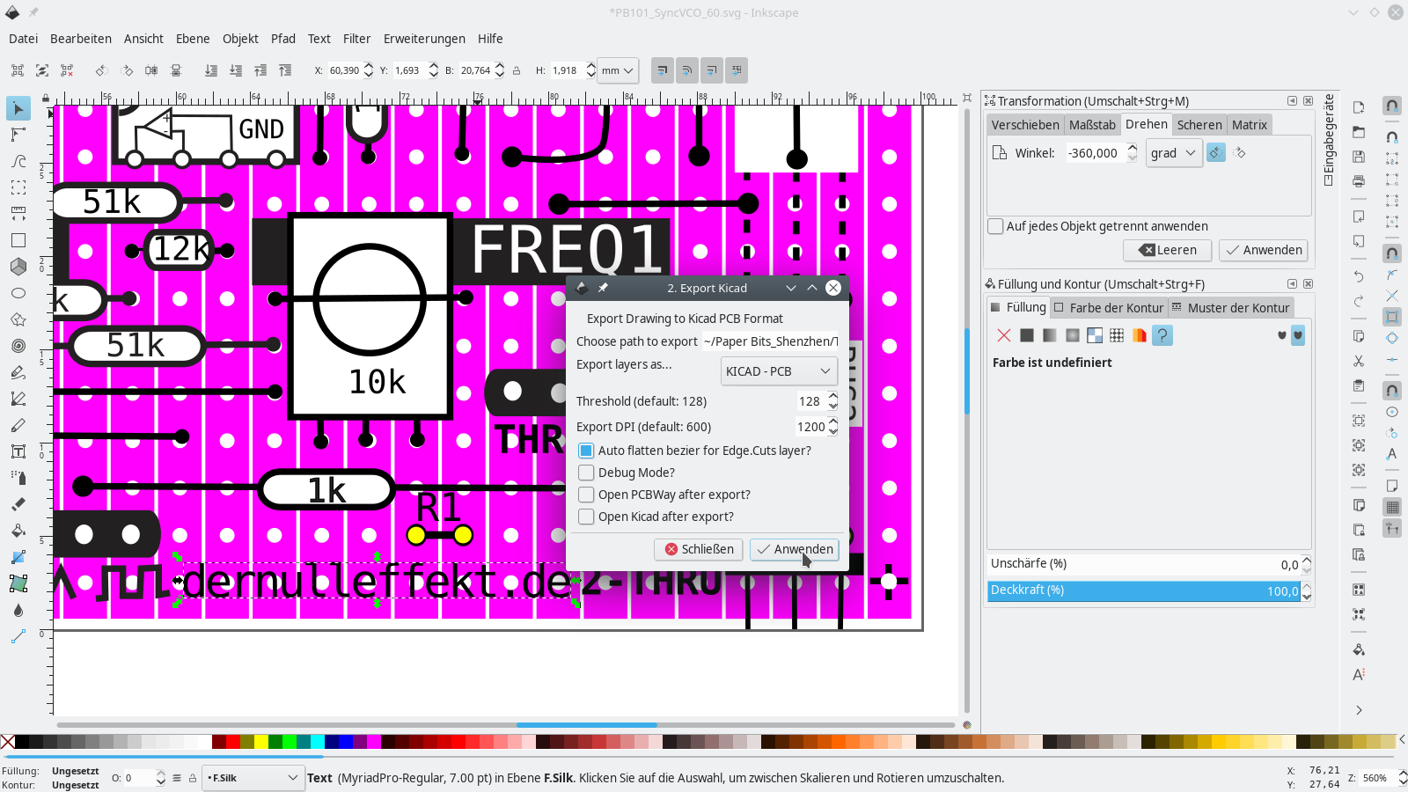
Task: Check Open PCBWay after export
Action: (x=586, y=495)
